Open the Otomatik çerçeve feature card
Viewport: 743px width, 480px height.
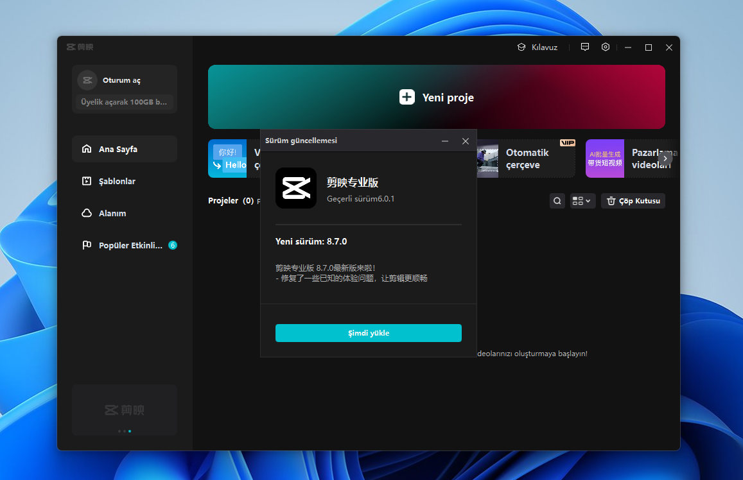(526, 159)
